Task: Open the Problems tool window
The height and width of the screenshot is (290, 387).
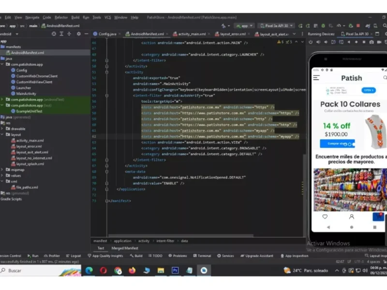Action: 179,256
